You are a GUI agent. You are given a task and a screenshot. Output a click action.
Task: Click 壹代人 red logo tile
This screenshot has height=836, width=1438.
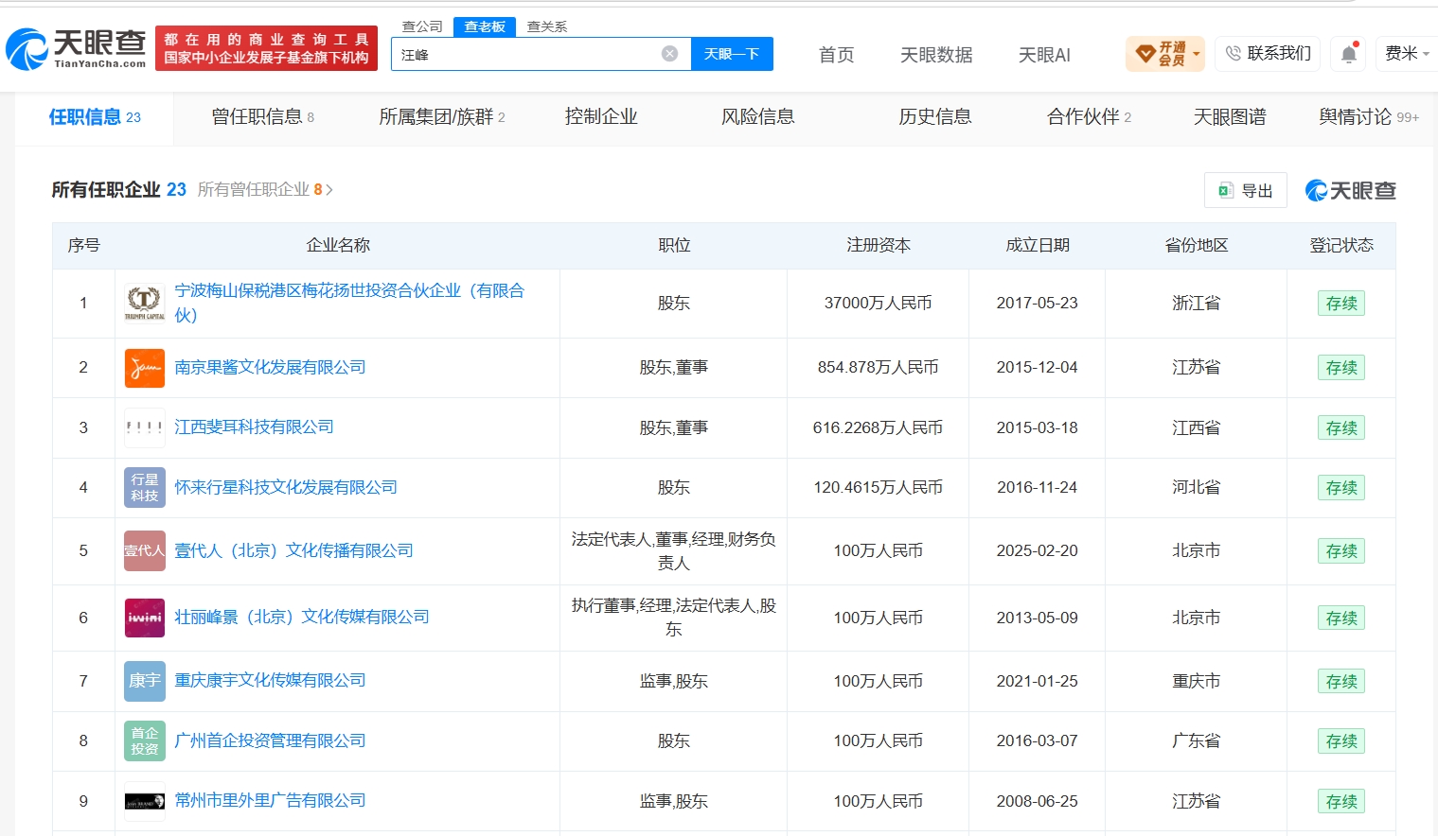[x=145, y=550]
